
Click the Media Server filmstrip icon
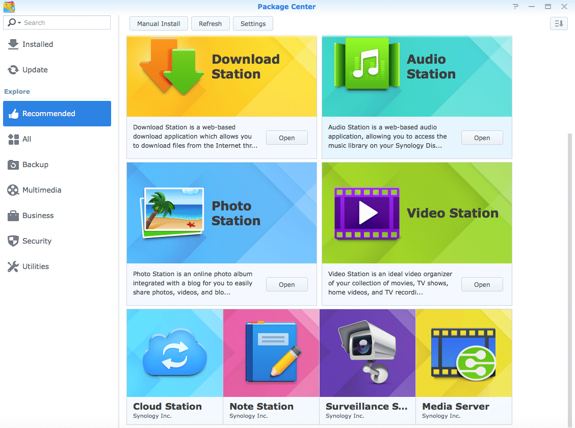464,354
